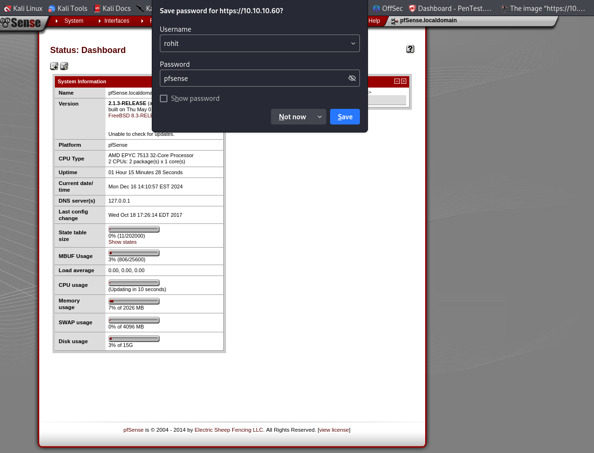Expand the Username dropdown
The width and height of the screenshot is (594, 453).
click(353, 44)
